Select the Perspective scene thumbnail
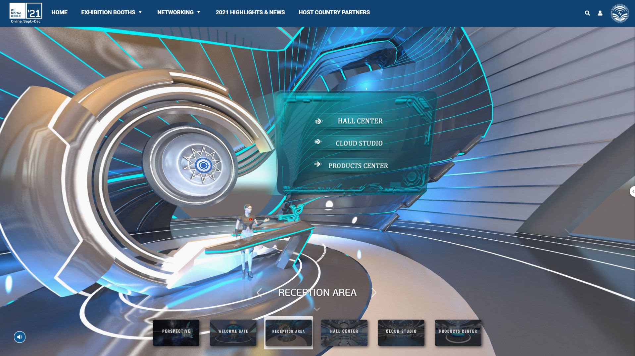 pyautogui.click(x=176, y=333)
